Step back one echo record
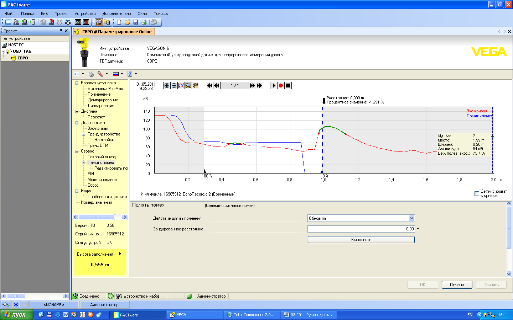 (217, 85)
